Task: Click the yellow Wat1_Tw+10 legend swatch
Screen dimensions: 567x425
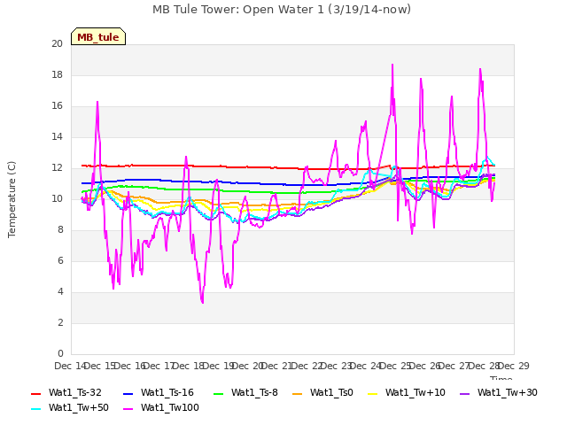Action: pos(372,393)
